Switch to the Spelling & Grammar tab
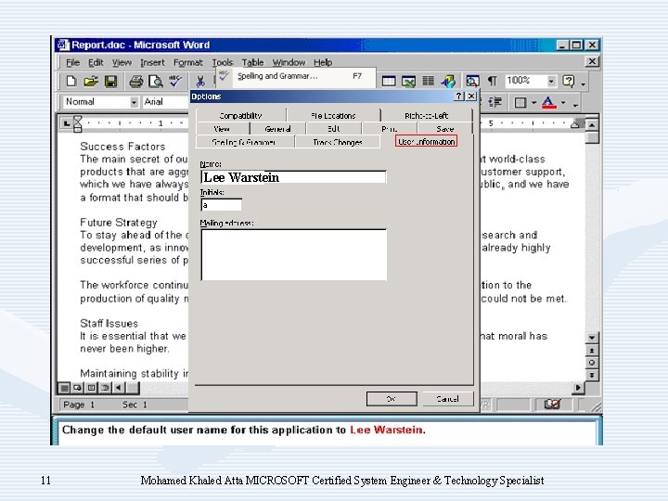Screen dimensions: 668x501 click(x=244, y=142)
